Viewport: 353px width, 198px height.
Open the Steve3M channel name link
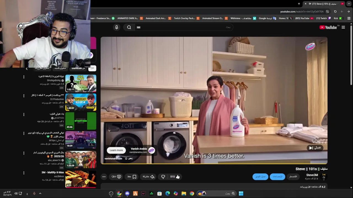click(x=312, y=175)
